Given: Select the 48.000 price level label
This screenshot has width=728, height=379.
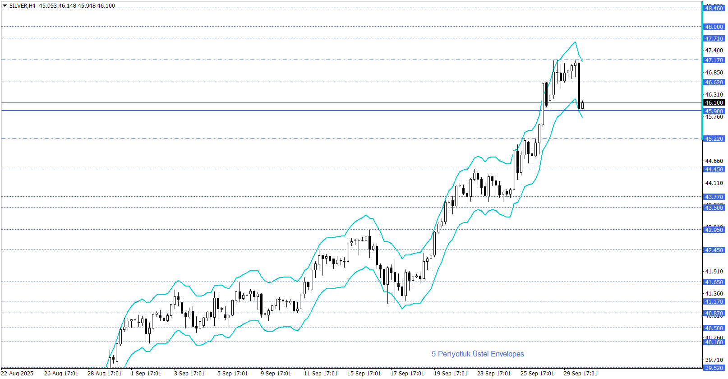Looking at the screenshot, I should [714, 27].
